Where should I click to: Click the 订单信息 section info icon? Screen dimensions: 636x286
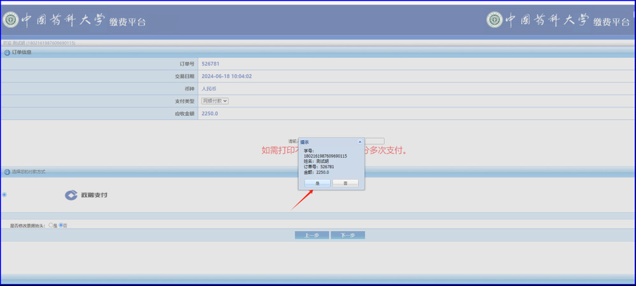[x=7, y=52]
